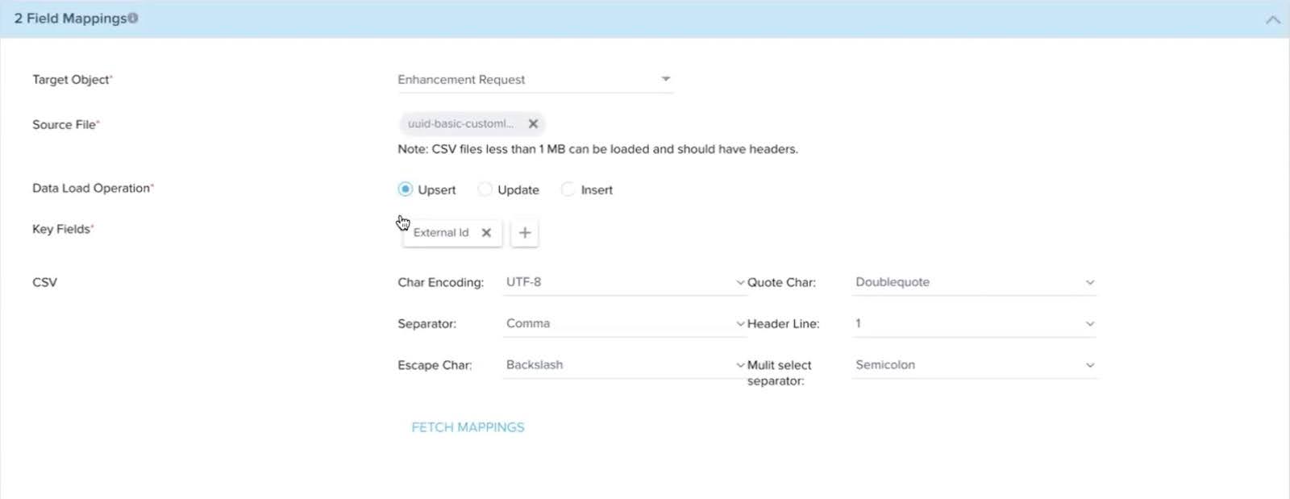This screenshot has width=1290, height=499.
Task: Click the Char Encoding label
Action: pos(440,283)
